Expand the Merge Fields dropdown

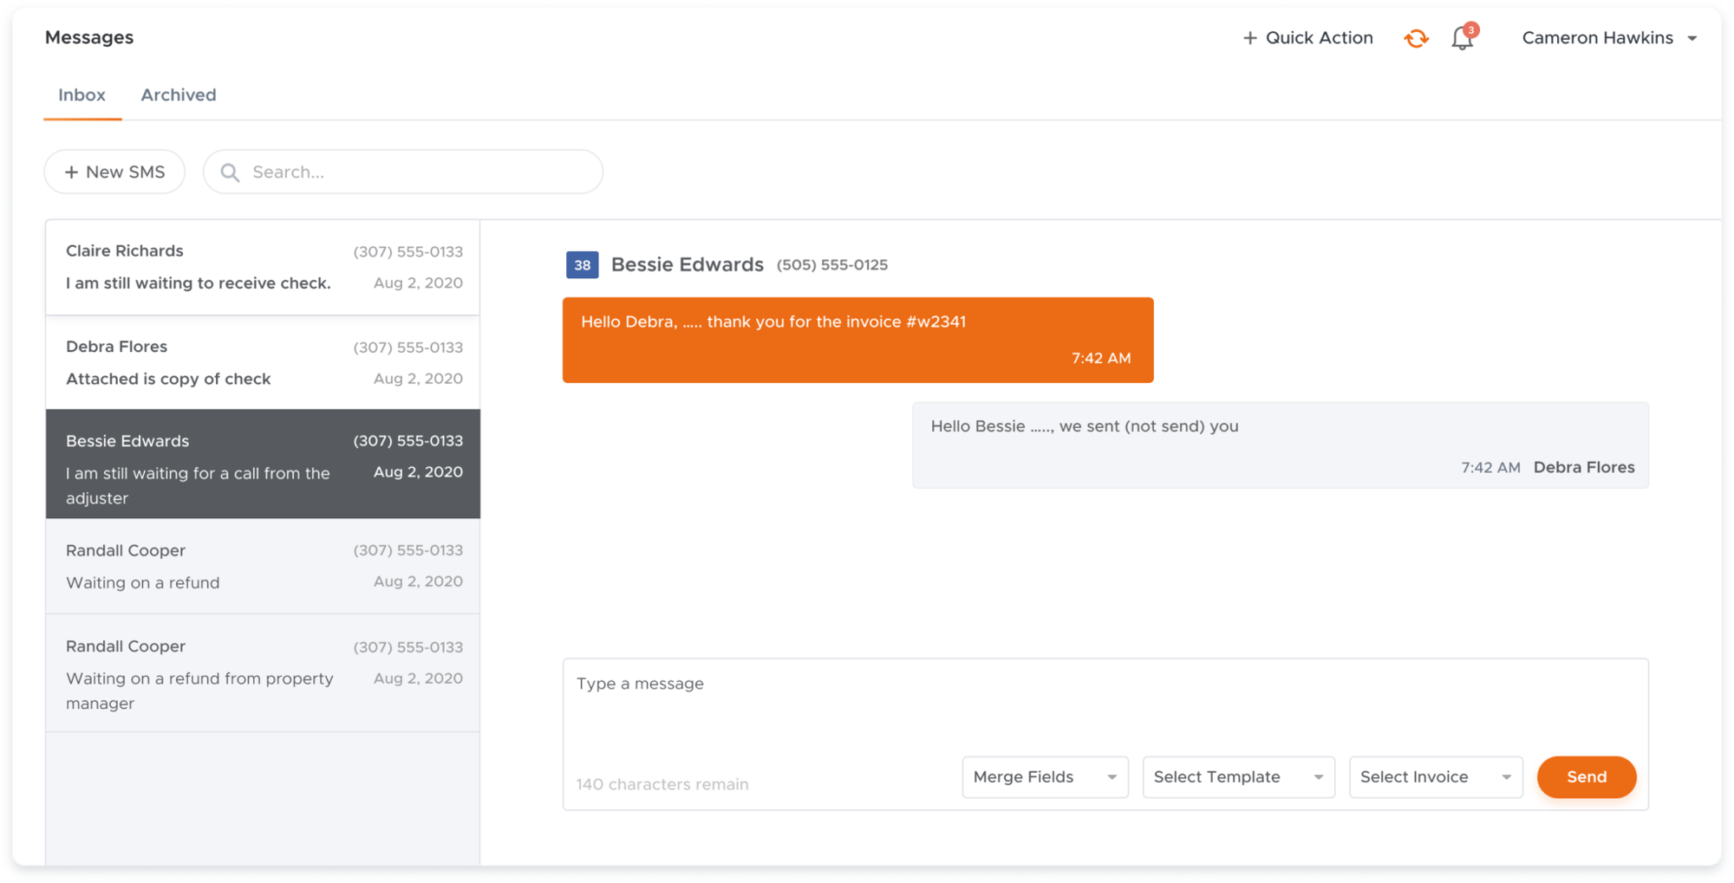click(x=1045, y=777)
